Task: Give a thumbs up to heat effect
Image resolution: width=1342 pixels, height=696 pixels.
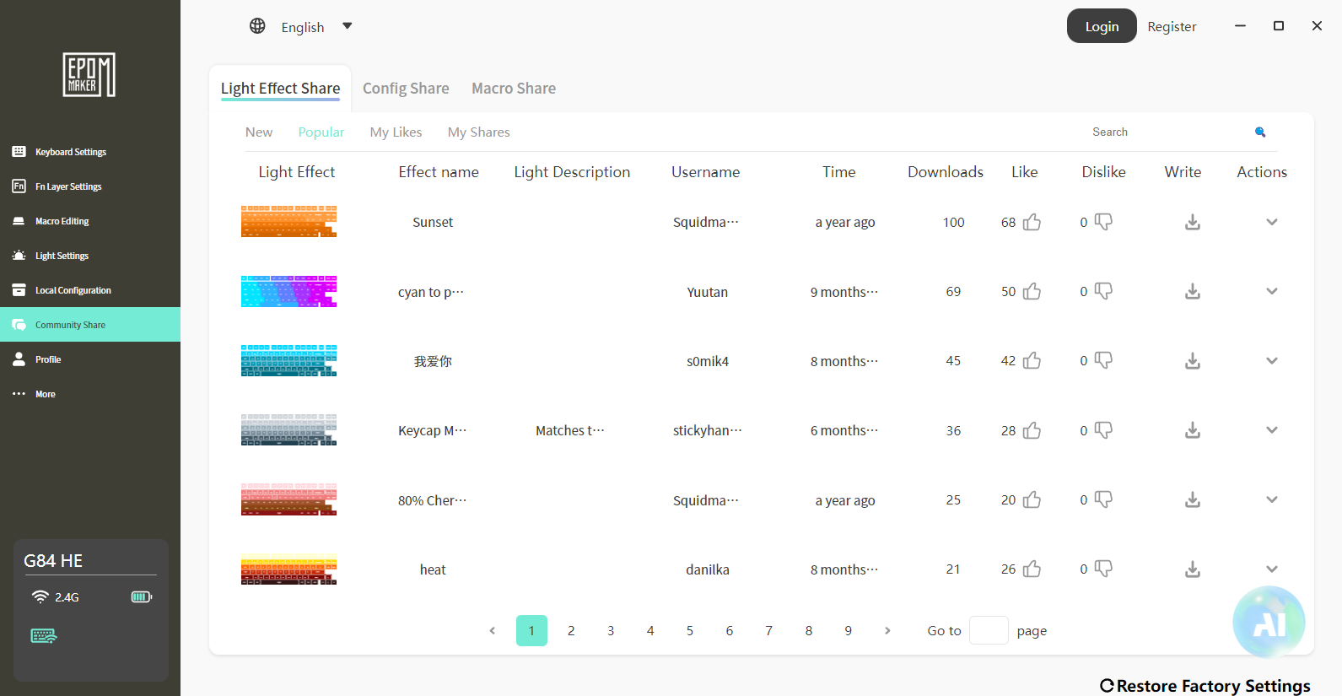Action: (1032, 569)
